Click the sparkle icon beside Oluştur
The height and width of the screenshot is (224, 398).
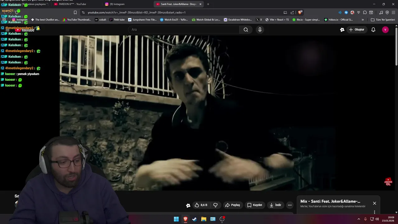point(342,30)
